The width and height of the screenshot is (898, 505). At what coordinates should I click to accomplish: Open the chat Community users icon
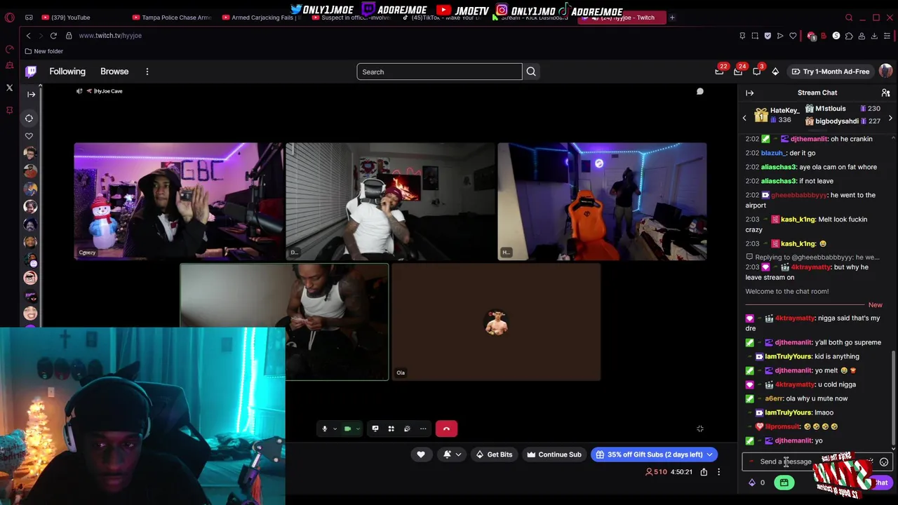885,93
